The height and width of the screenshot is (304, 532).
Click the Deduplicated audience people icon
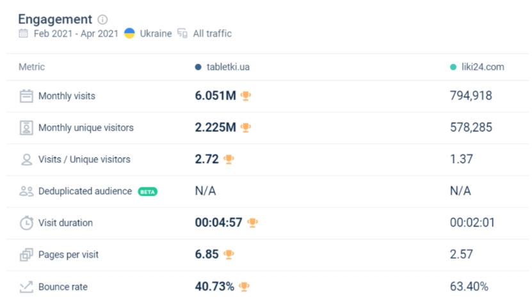point(26,191)
